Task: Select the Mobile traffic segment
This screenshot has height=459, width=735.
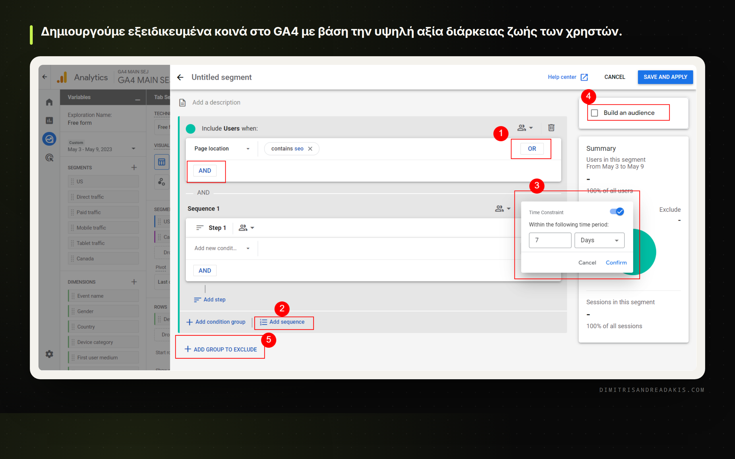Action: 103,228
